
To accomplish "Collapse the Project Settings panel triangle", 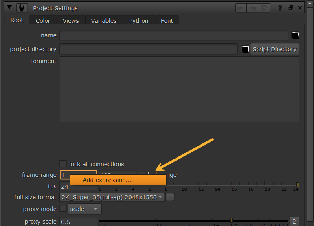I will (x=10, y=8).
